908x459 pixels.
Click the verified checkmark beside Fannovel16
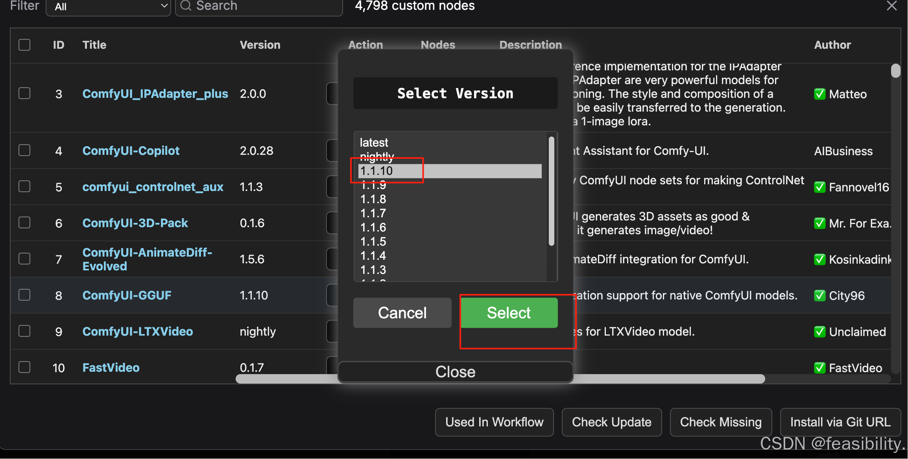[819, 187]
